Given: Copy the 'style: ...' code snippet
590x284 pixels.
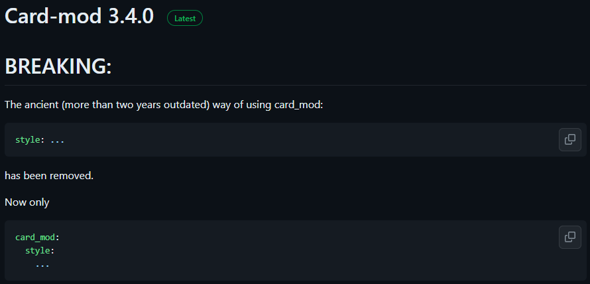Looking at the screenshot, I should coord(569,139).
